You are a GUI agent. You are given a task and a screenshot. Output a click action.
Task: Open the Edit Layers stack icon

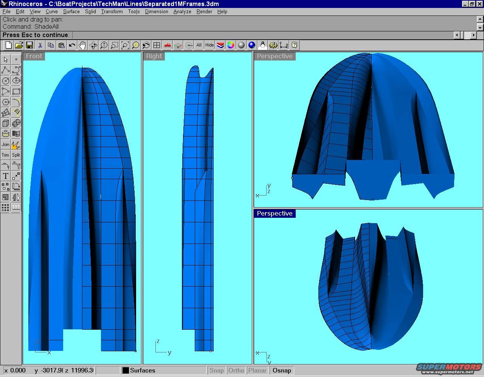220,45
